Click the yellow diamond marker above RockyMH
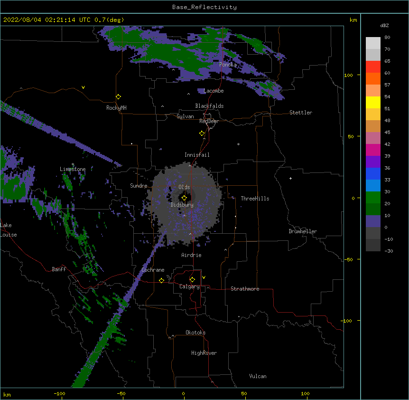 click(119, 97)
